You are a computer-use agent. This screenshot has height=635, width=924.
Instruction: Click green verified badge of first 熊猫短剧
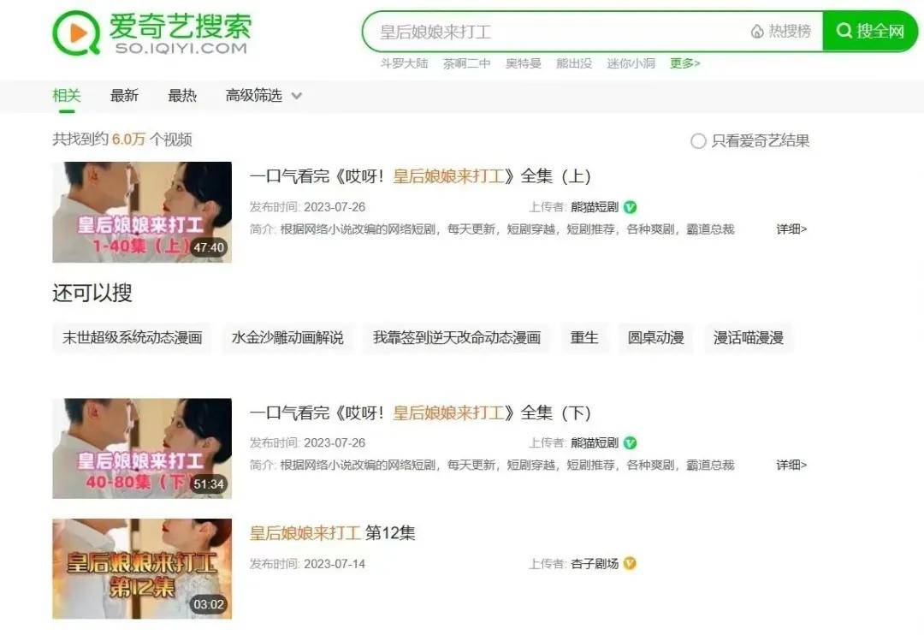point(630,207)
